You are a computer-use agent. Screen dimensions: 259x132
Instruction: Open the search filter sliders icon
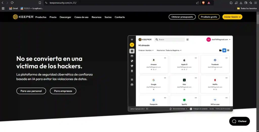187,39
